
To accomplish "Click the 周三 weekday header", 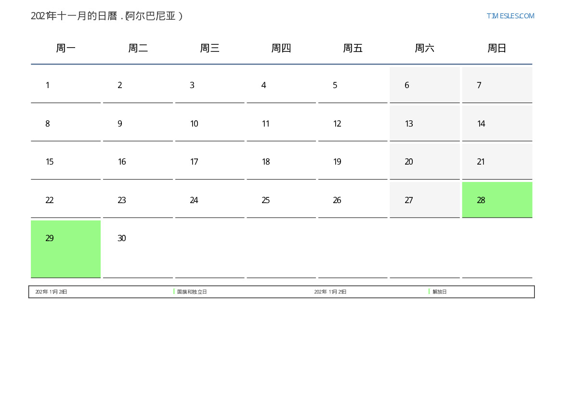I will tap(209, 48).
